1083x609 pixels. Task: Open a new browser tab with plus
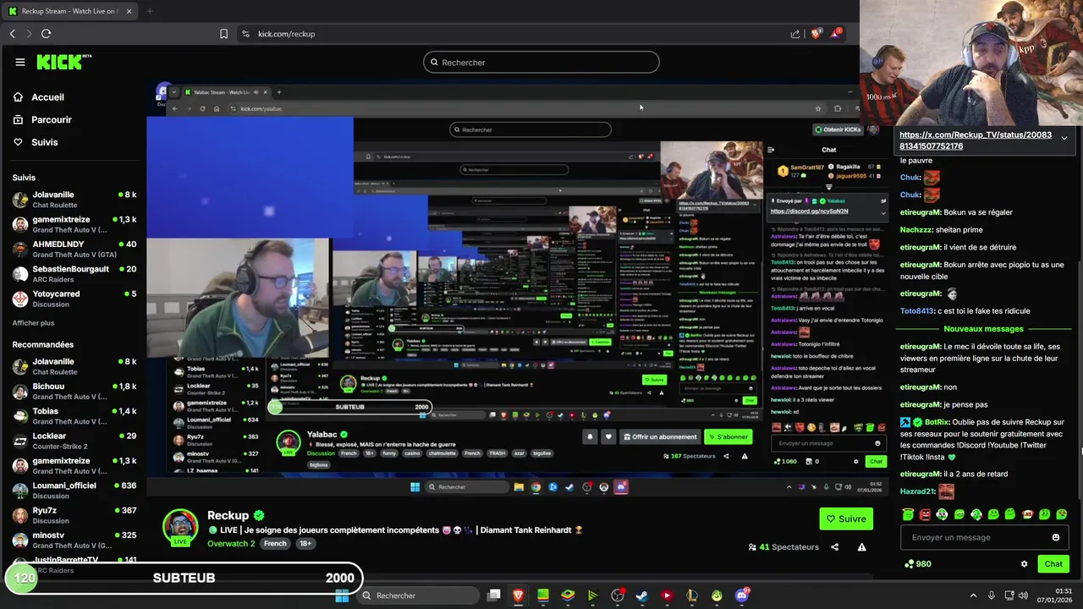(150, 11)
